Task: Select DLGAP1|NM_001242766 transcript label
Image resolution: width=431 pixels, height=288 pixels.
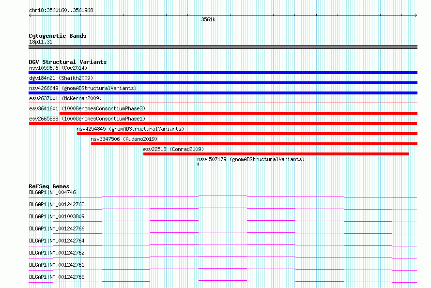Action: tap(57, 228)
